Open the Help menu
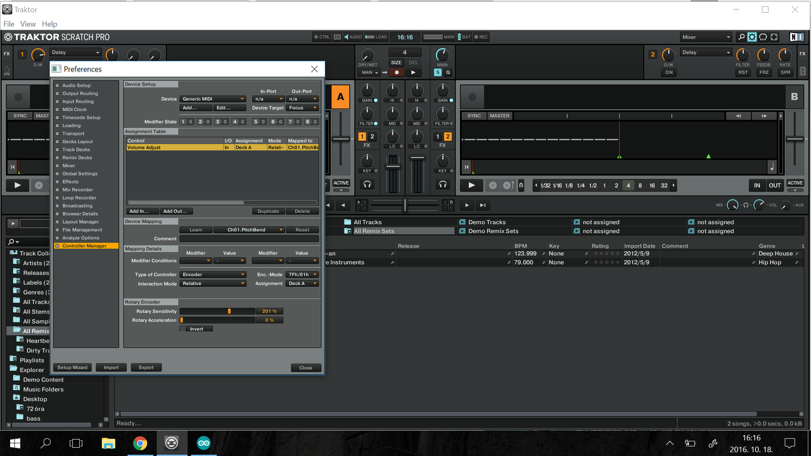 [49, 24]
